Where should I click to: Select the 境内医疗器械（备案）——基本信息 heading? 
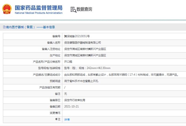coord(30,27)
